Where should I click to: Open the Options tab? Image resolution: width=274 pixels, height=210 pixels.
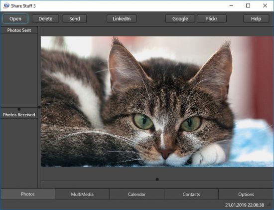[246, 194]
